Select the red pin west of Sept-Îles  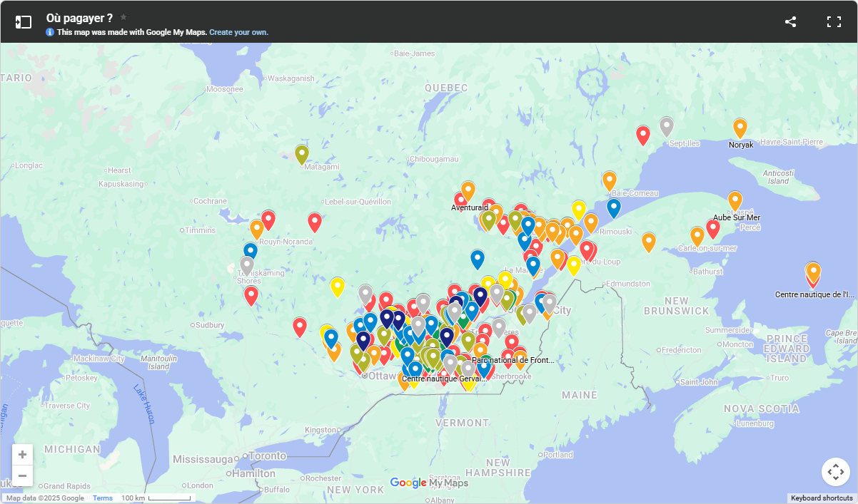(x=643, y=135)
